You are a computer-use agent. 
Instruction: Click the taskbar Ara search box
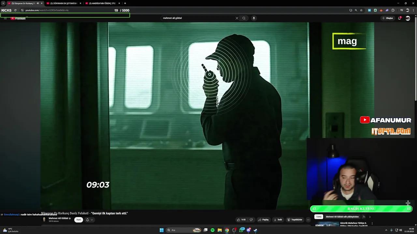click(184, 230)
